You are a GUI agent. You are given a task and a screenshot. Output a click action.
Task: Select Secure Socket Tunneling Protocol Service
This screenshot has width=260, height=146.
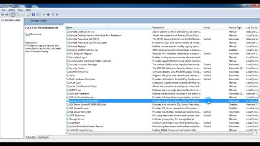tap(90, 61)
